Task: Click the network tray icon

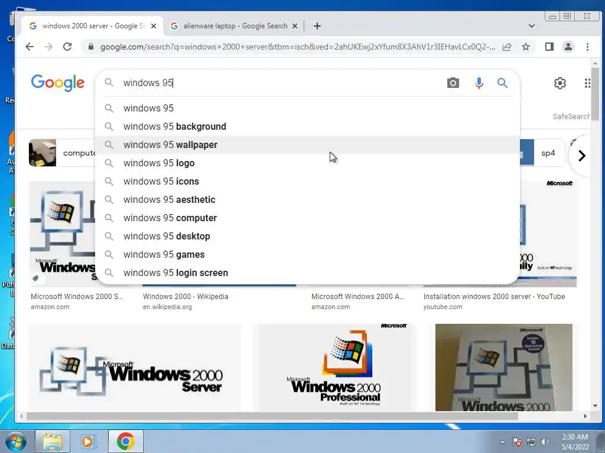Action: click(x=531, y=442)
